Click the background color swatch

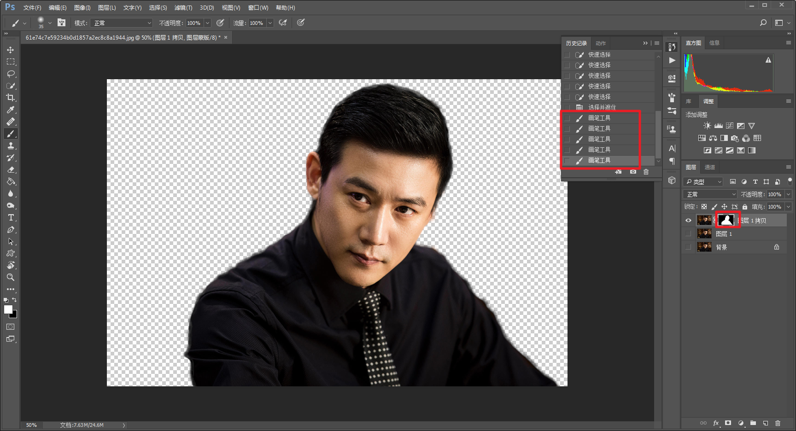(x=15, y=315)
